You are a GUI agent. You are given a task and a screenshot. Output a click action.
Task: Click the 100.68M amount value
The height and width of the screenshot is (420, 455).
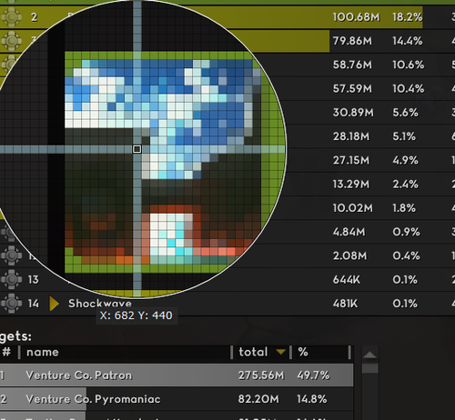(356, 17)
